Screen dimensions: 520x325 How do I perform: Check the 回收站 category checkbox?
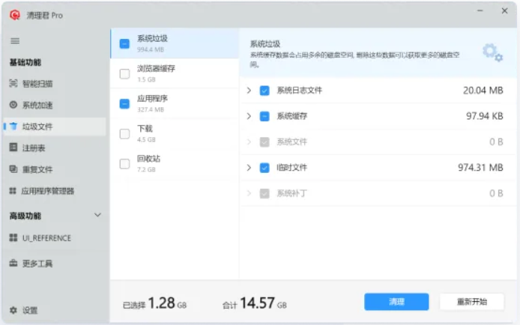(x=124, y=164)
